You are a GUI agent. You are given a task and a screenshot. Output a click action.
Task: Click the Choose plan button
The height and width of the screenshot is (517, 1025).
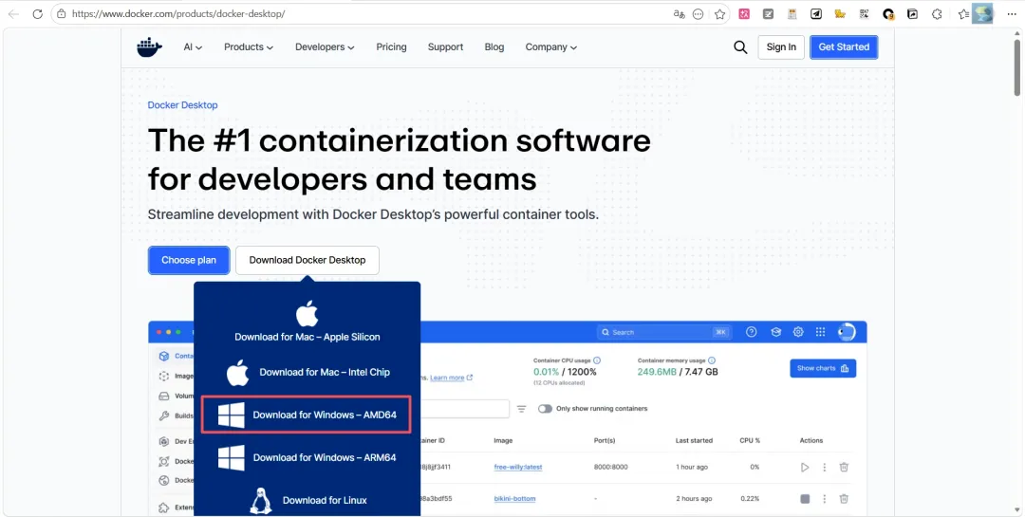point(189,260)
